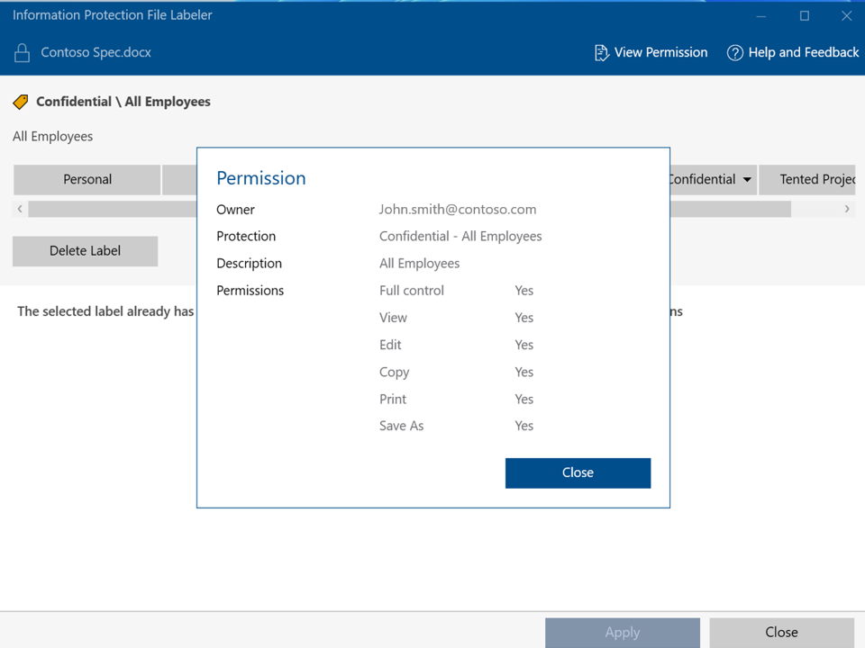This screenshot has height=648, width=865.
Task: Click the 'Save As' permission row
Action: (456, 426)
